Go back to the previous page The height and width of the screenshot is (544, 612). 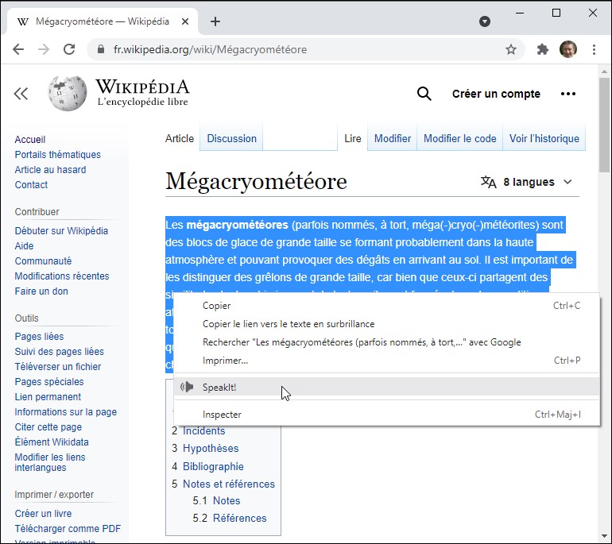[x=18, y=49]
